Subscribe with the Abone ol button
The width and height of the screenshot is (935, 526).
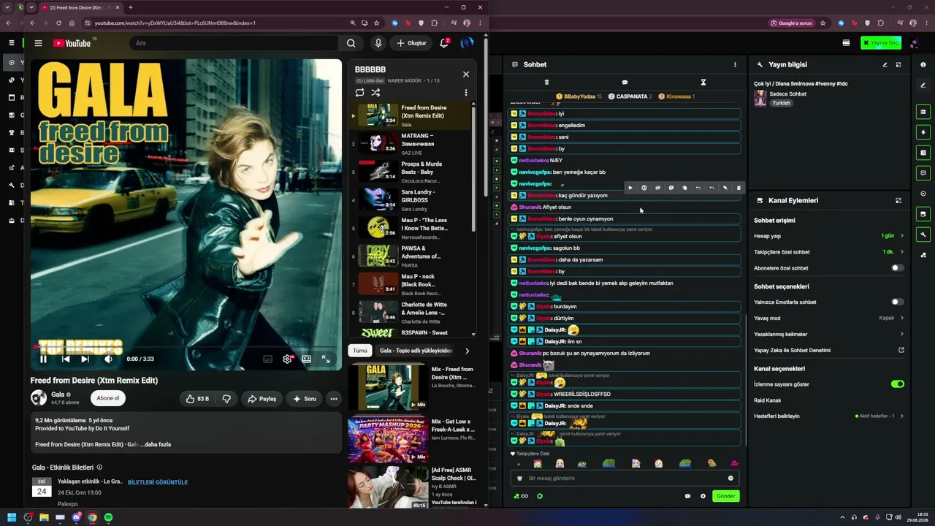click(107, 398)
